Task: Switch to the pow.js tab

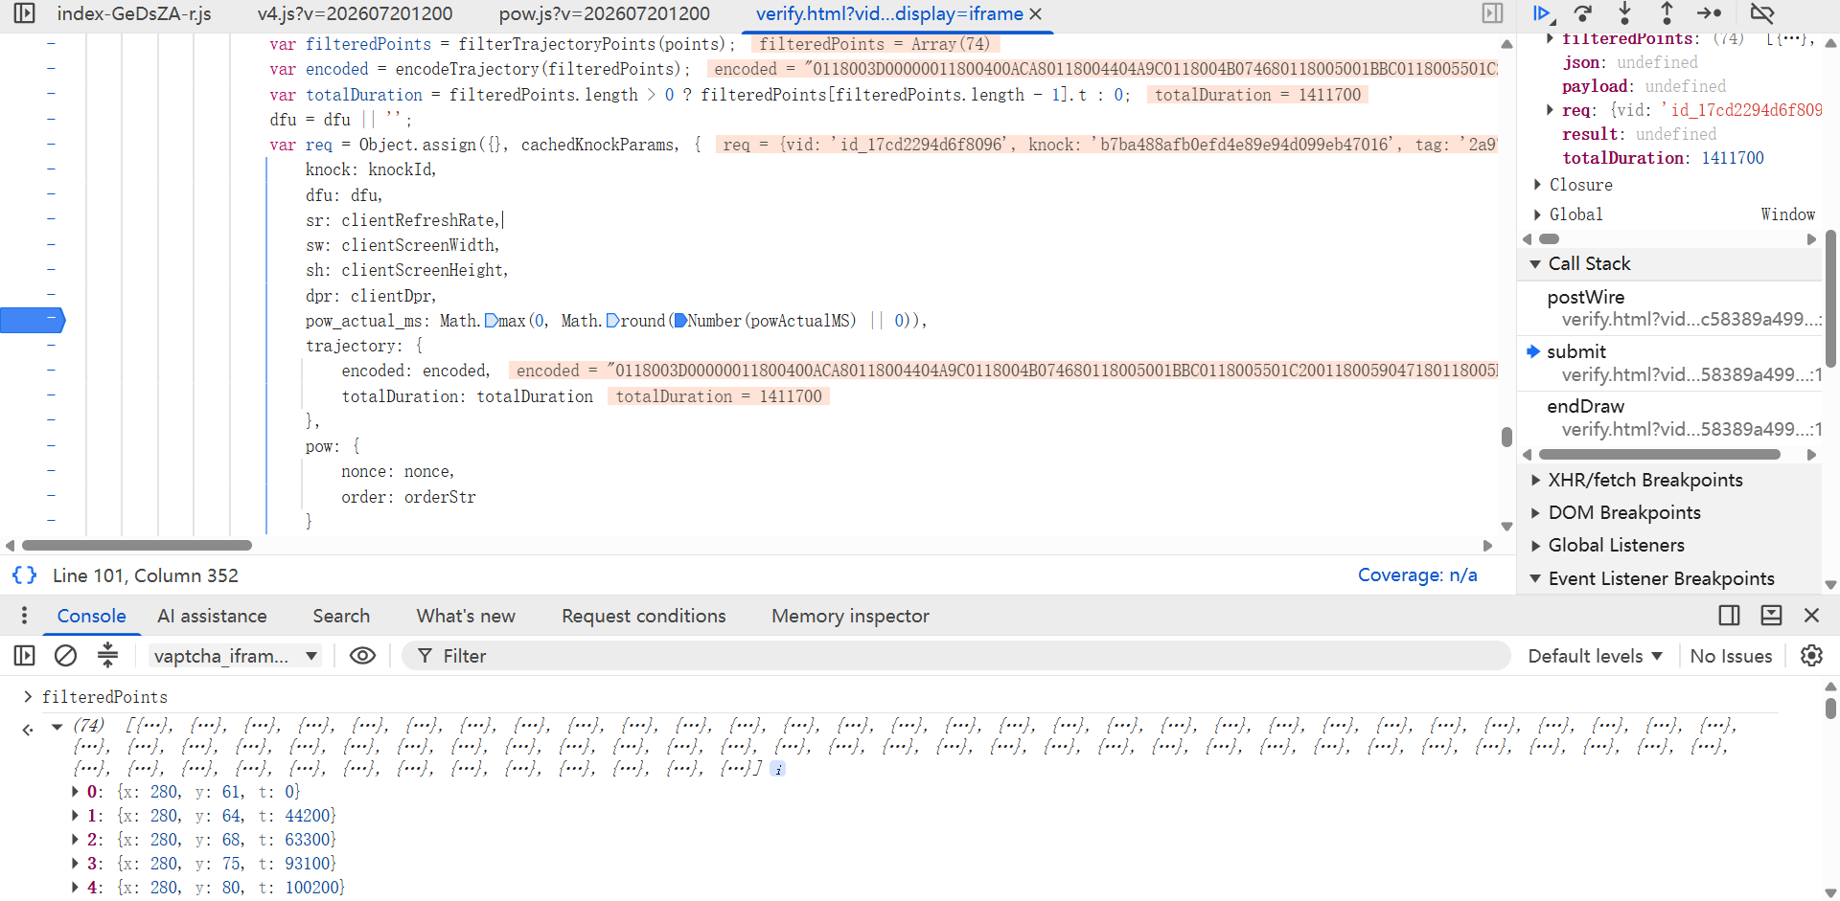Action: 605,14
